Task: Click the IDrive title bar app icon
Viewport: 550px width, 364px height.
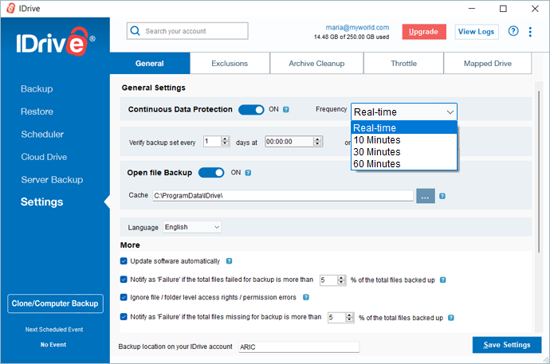Action: (11, 8)
